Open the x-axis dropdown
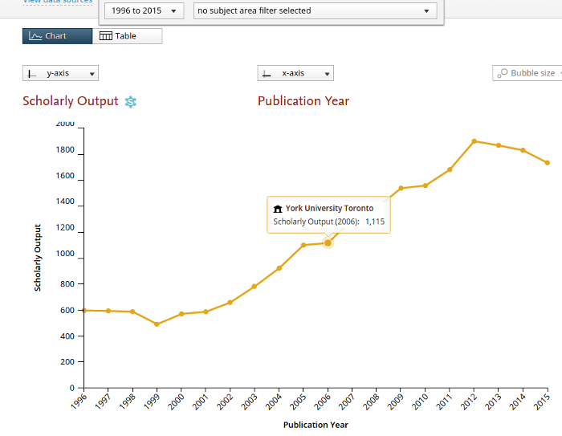This screenshot has height=436, width=562. [x=295, y=73]
